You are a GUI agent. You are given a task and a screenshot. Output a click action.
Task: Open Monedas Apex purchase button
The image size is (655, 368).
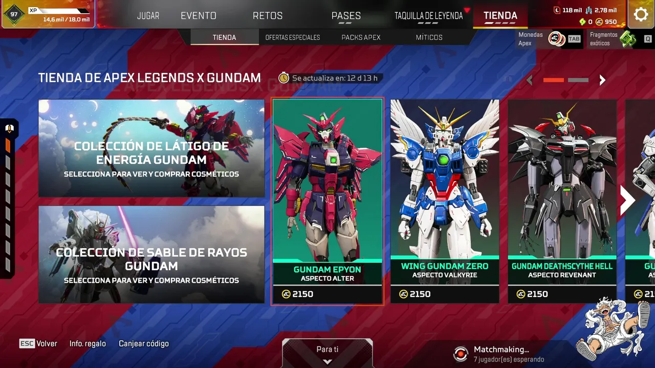550,39
